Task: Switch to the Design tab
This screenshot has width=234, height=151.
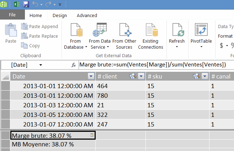Action: [x=60, y=15]
